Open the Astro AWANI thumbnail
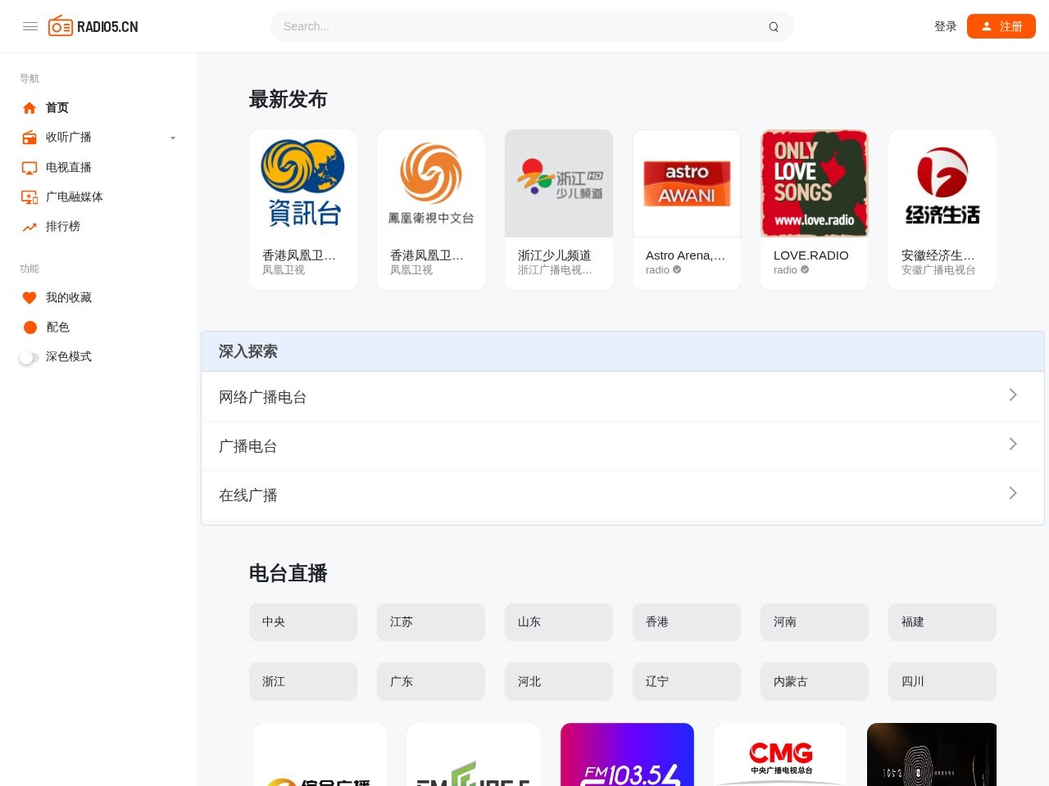The height and width of the screenshot is (786, 1049). click(x=687, y=183)
